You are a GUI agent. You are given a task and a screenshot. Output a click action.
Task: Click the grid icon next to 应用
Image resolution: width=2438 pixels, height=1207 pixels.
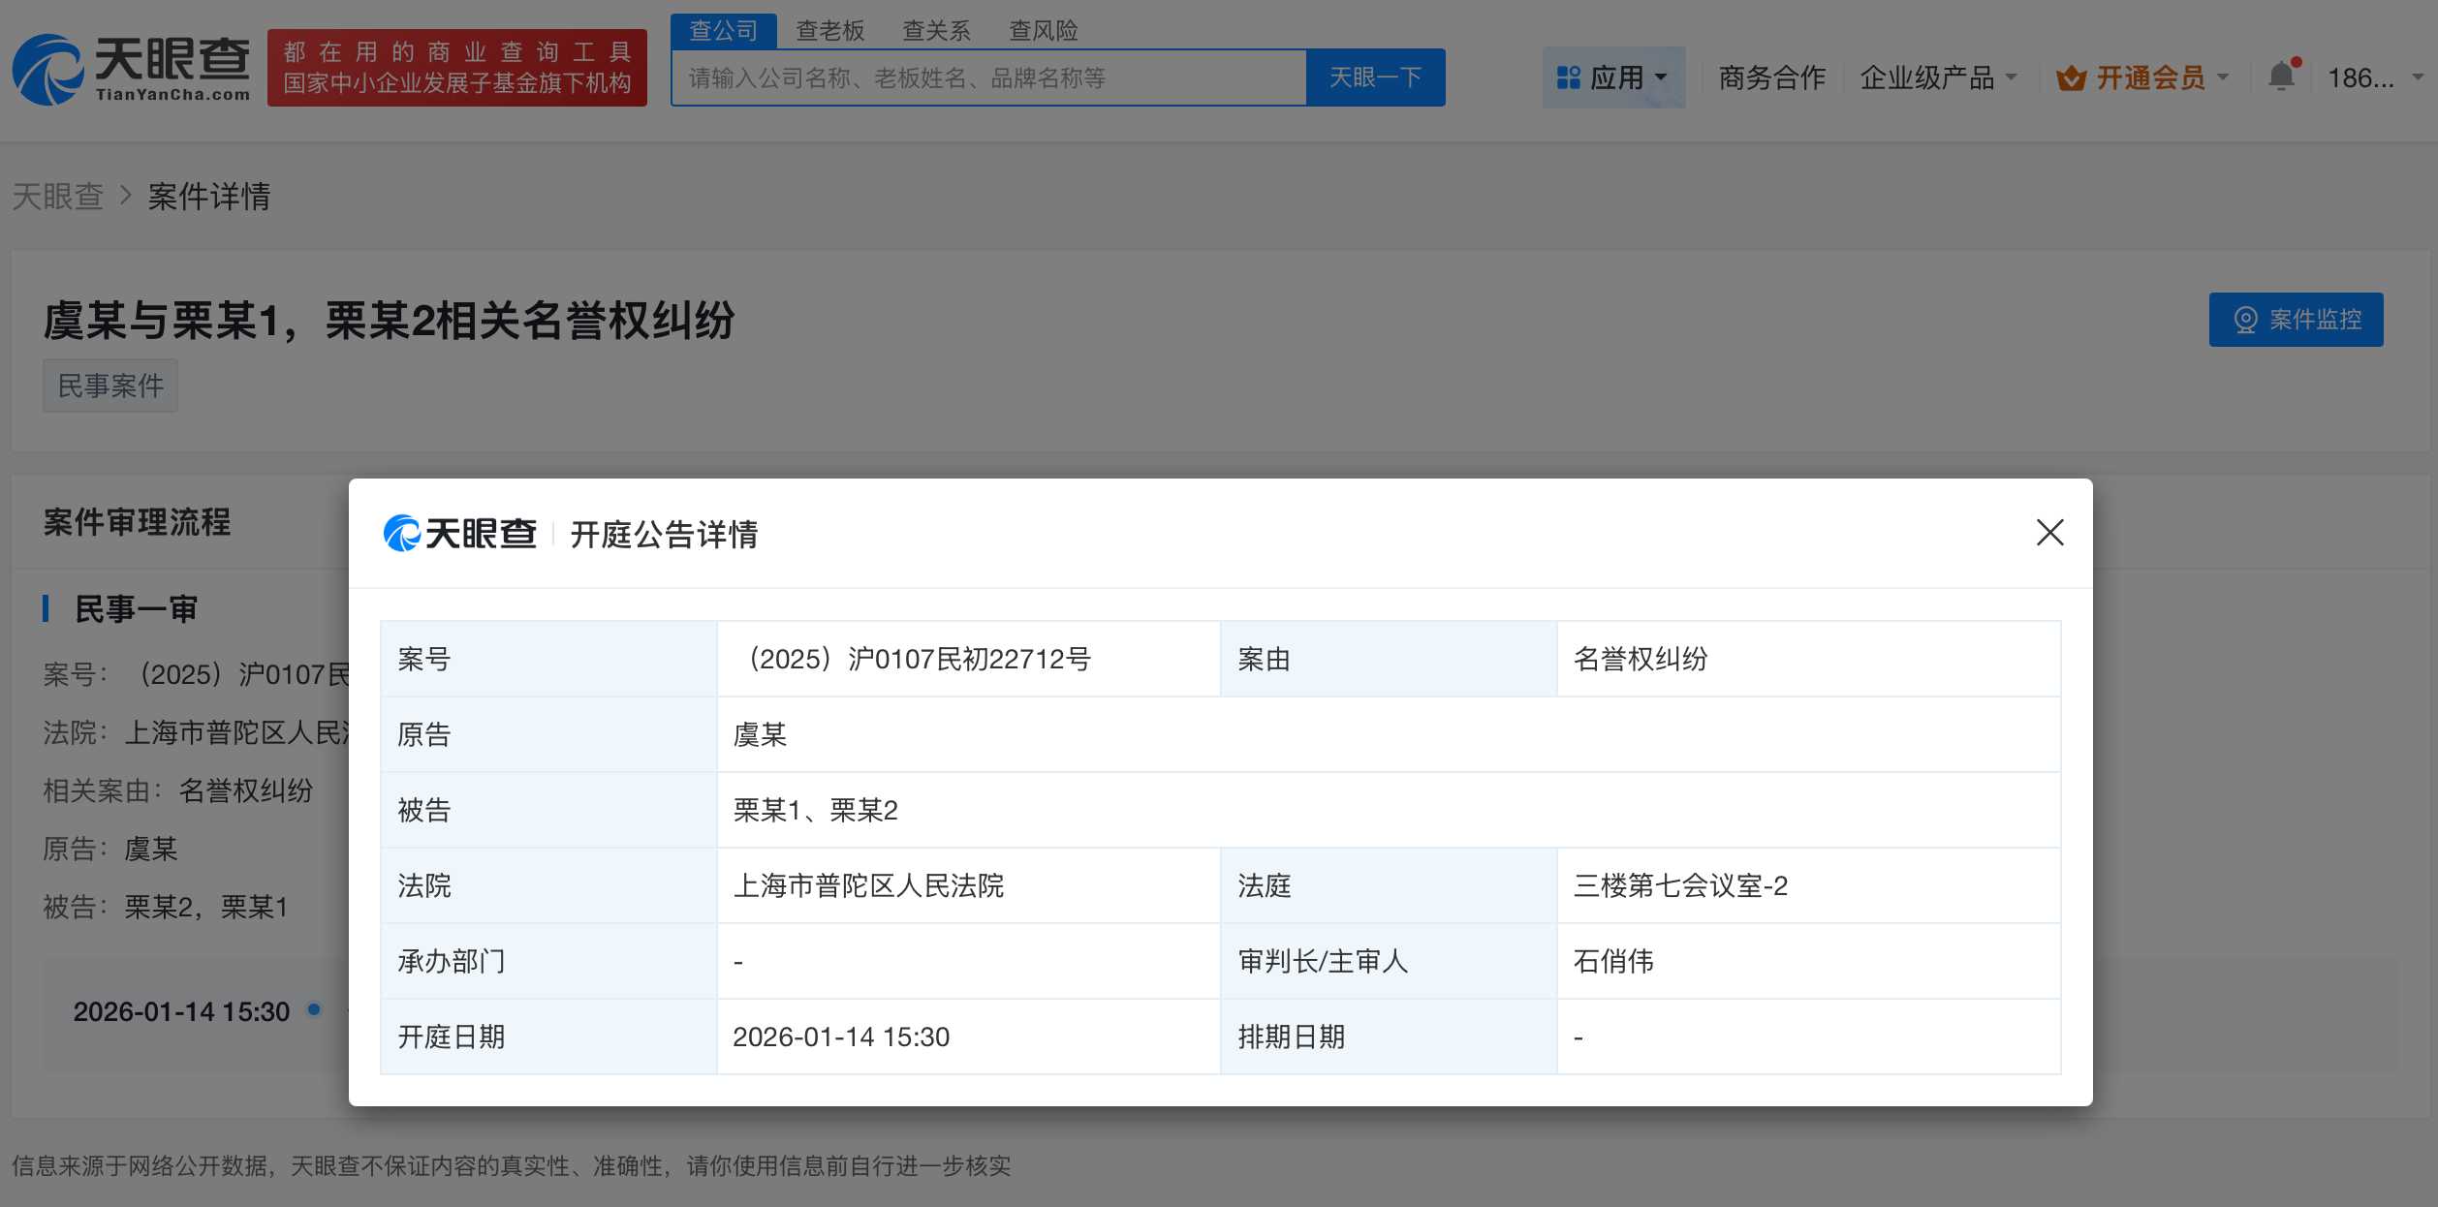click(1567, 77)
